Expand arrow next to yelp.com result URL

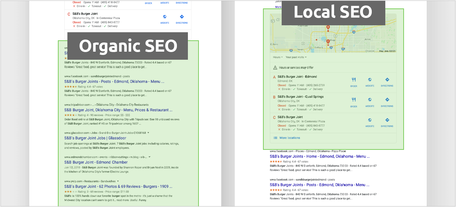pyautogui.click(x=118, y=181)
